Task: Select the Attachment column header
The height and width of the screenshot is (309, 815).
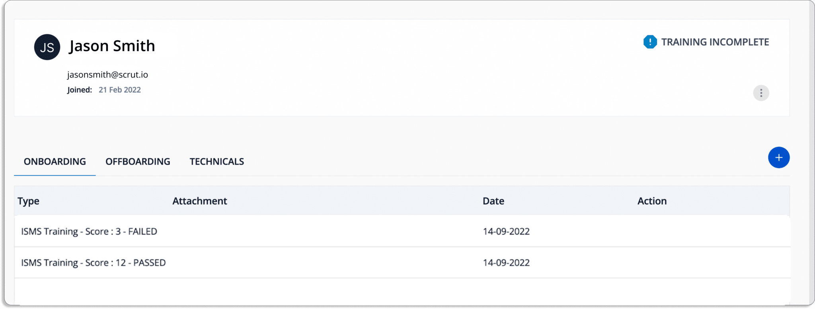Action: [200, 201]
